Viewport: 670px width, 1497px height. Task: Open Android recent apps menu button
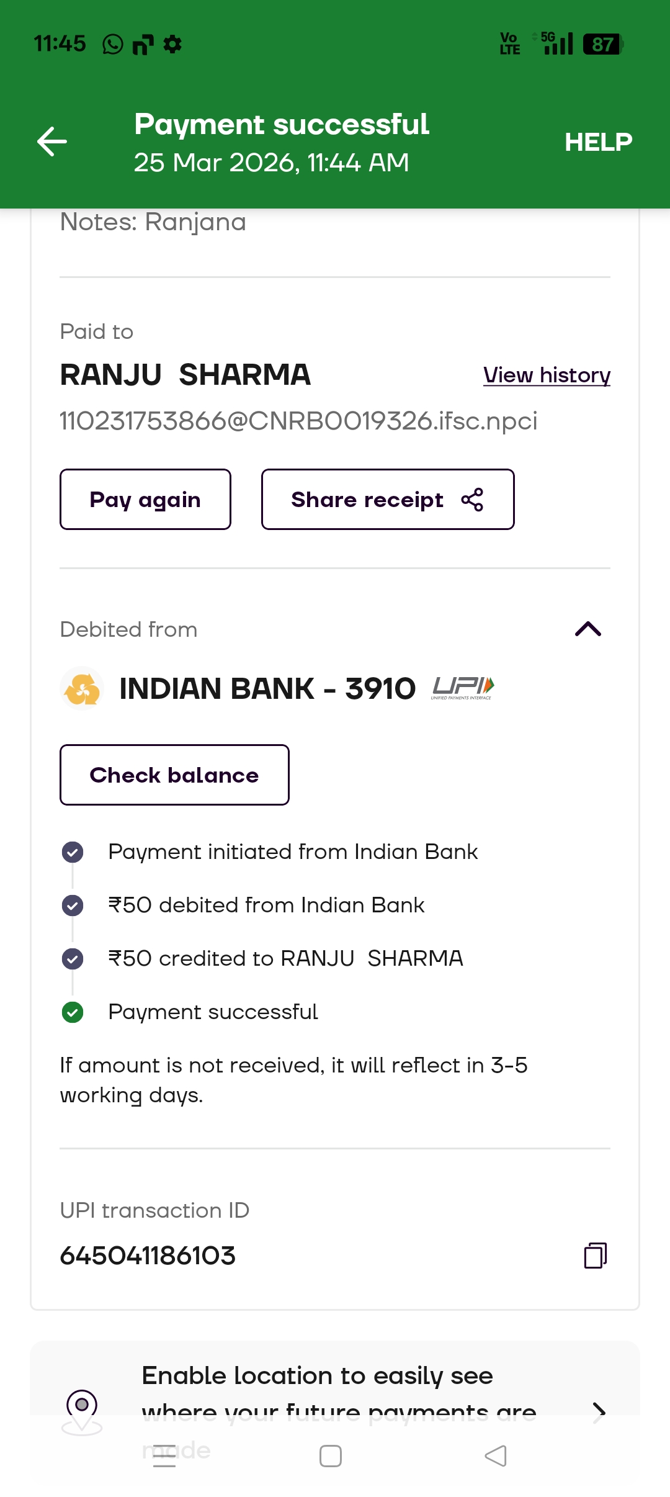coord(164,1456)
